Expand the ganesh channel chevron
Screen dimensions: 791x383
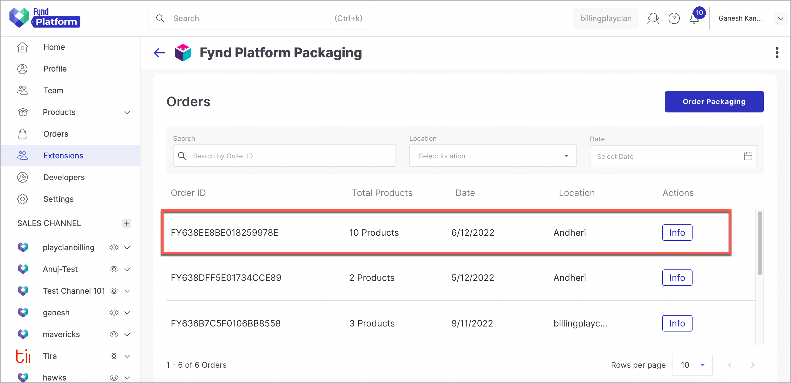pos(127,313)
